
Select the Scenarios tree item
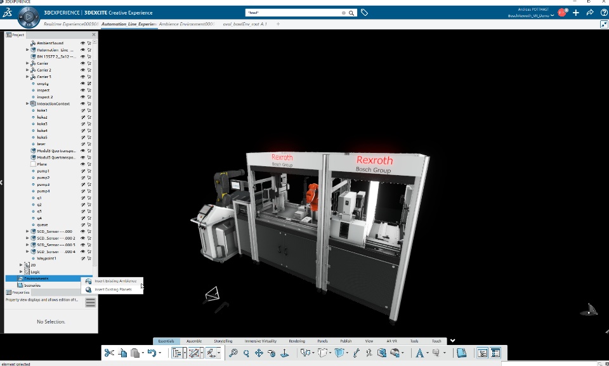pos(32,285)
